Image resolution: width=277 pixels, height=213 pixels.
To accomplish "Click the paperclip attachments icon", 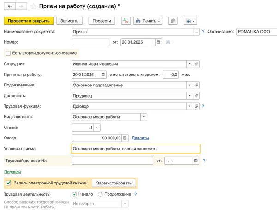I will [173, 21].
